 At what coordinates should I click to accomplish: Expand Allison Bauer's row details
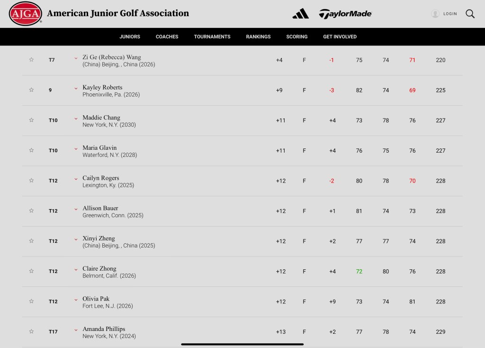click(x=76, y=209)
